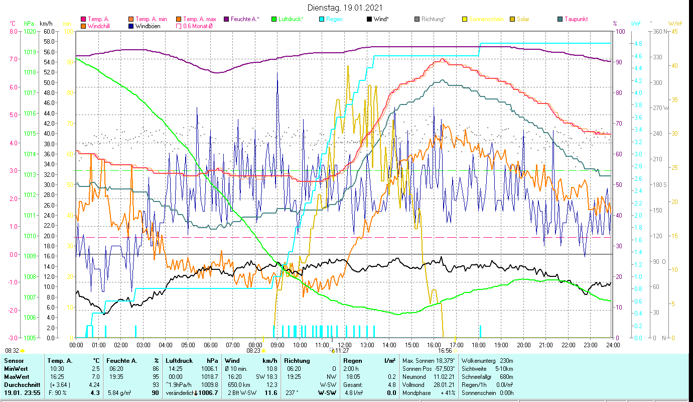Click the 12:00 time axis label
Image resolution: width=693 pixels, height=402 pixels.
click(x=344, y=345)
